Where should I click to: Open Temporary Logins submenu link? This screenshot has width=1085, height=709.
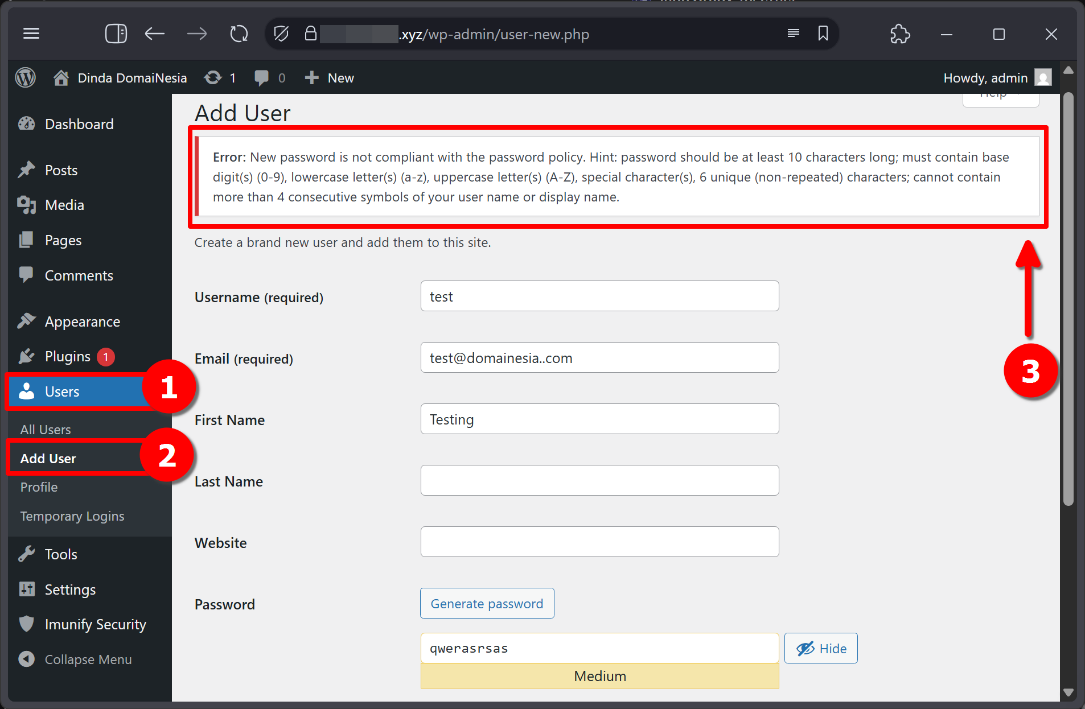pyautogui.click(x=72, y=516)
